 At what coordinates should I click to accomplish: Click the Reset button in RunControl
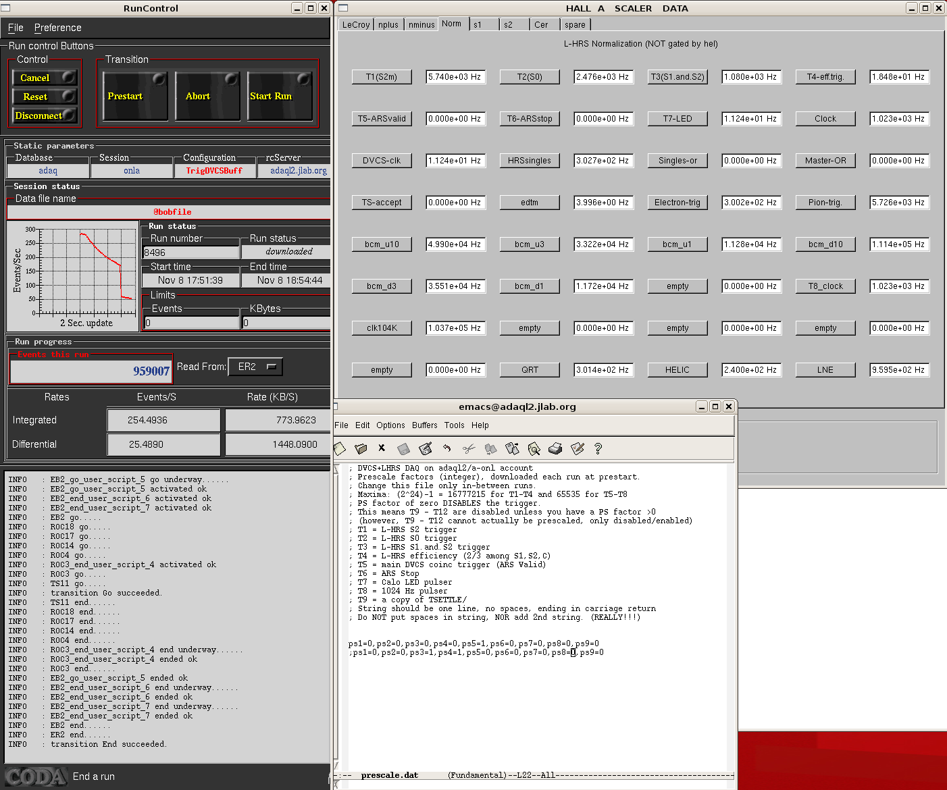coord(45,97)
